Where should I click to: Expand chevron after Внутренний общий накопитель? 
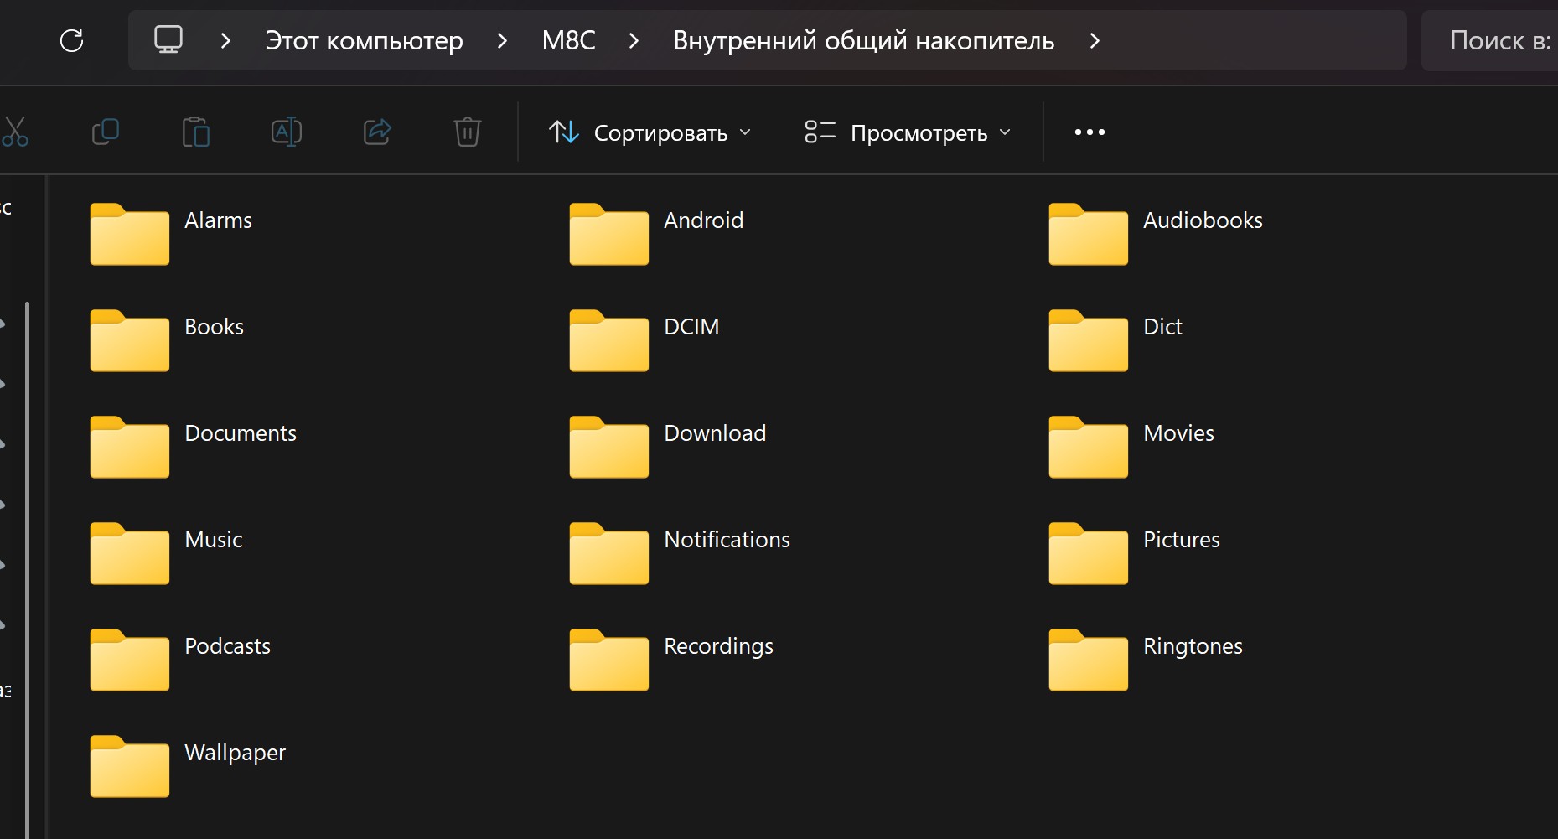tap(1095, 40)
